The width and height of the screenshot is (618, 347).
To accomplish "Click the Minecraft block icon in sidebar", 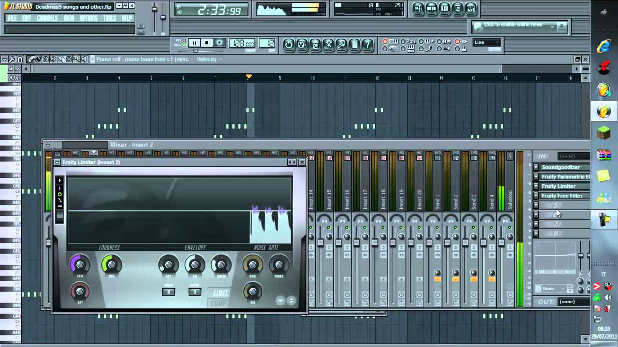I will [604, 132].
